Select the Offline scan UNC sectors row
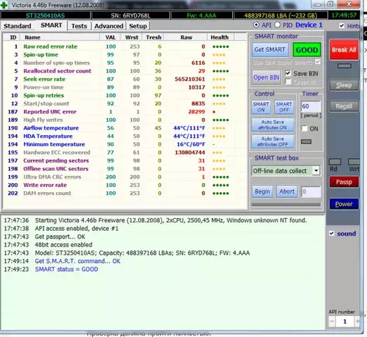The height and width of the screenshot is (337, 367). 125,169
